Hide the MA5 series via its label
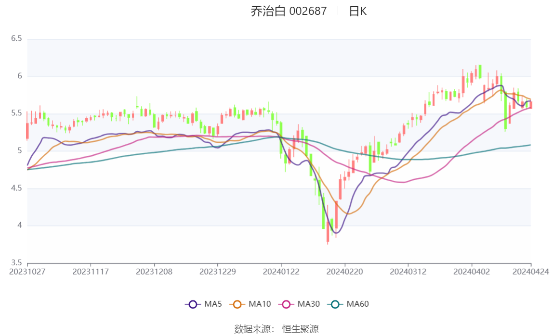Viewport: 553px width, 336px height. (213, 304)
